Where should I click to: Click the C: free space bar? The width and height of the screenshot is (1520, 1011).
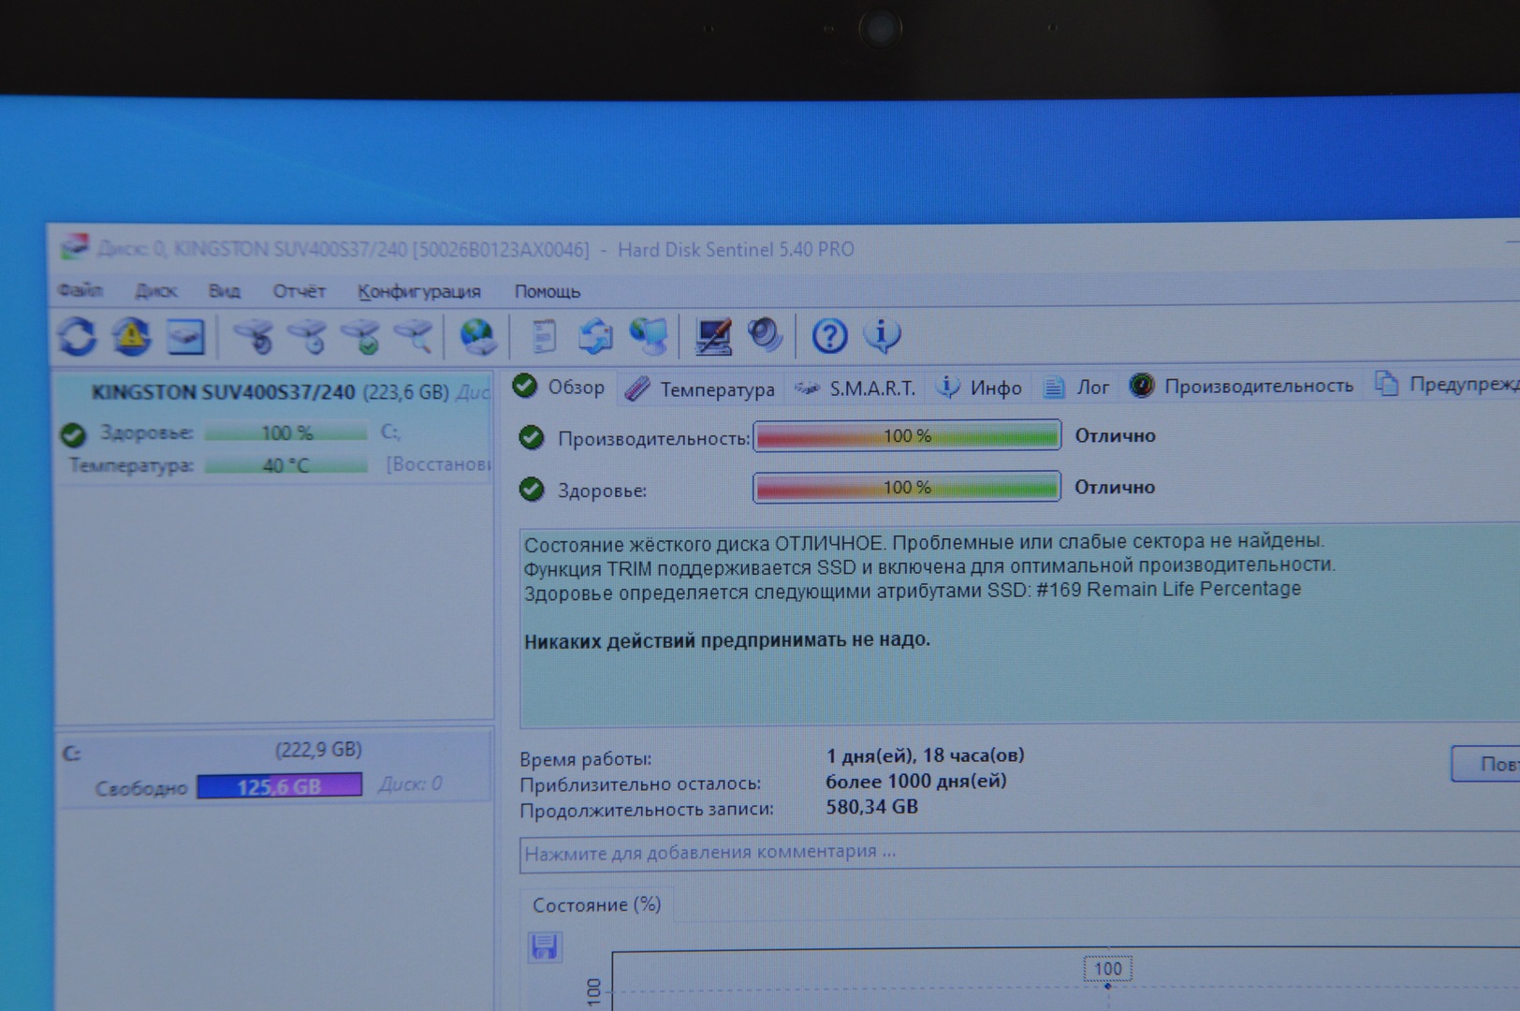[x=279, y=786]
